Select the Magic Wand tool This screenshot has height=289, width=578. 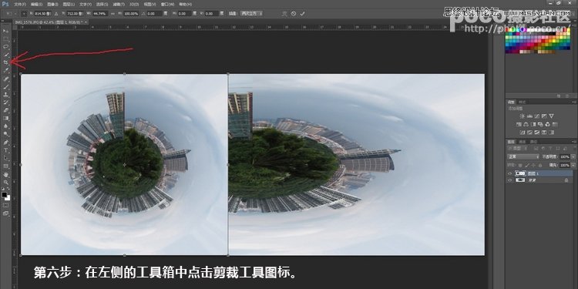click(6, 55)
